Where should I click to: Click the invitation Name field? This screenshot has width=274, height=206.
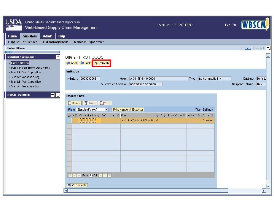click(159, 79)
